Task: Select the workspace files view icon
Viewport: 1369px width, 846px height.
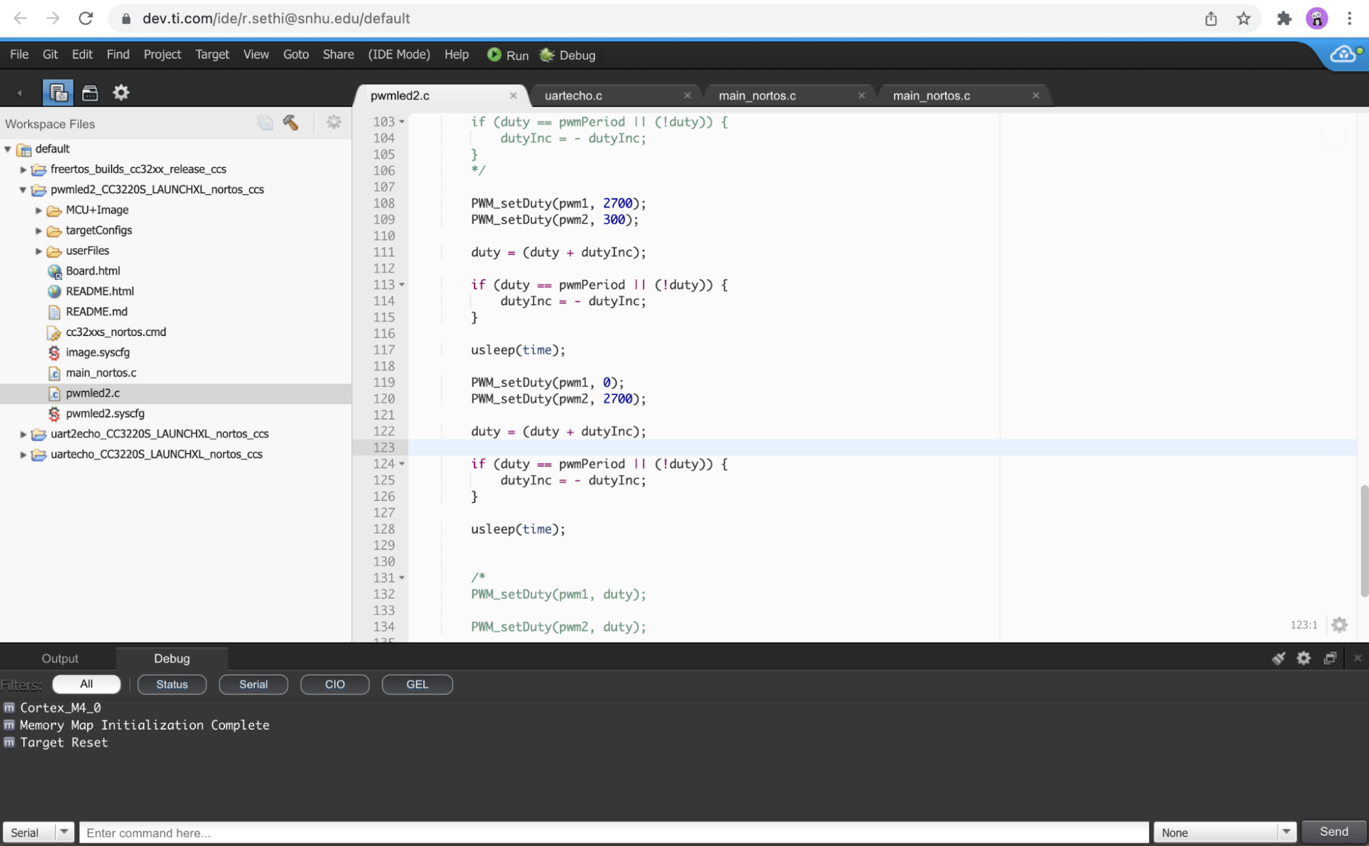Action: click(58, 92)
